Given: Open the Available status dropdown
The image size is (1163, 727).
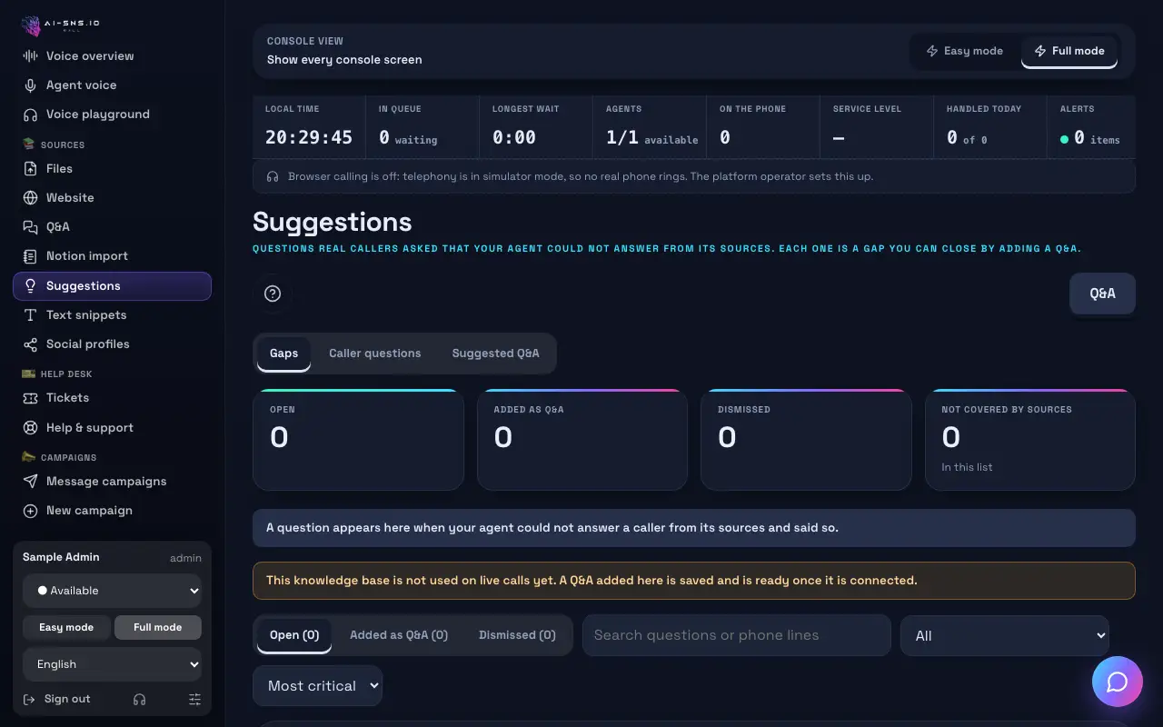Looking at the screenshot, I should tap(113, 591).
